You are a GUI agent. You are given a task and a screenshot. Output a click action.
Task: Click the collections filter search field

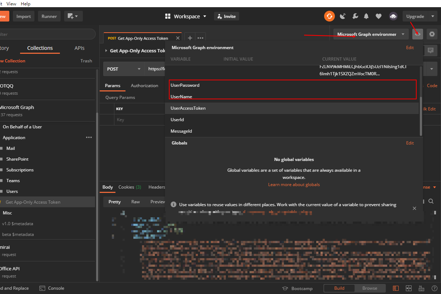[x=47, y=34]
